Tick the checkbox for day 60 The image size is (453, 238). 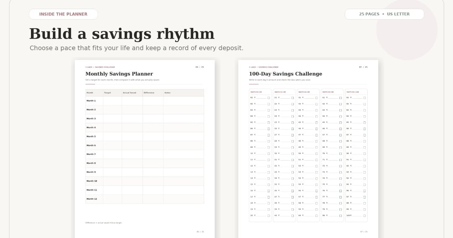click(x=317, y=216)
